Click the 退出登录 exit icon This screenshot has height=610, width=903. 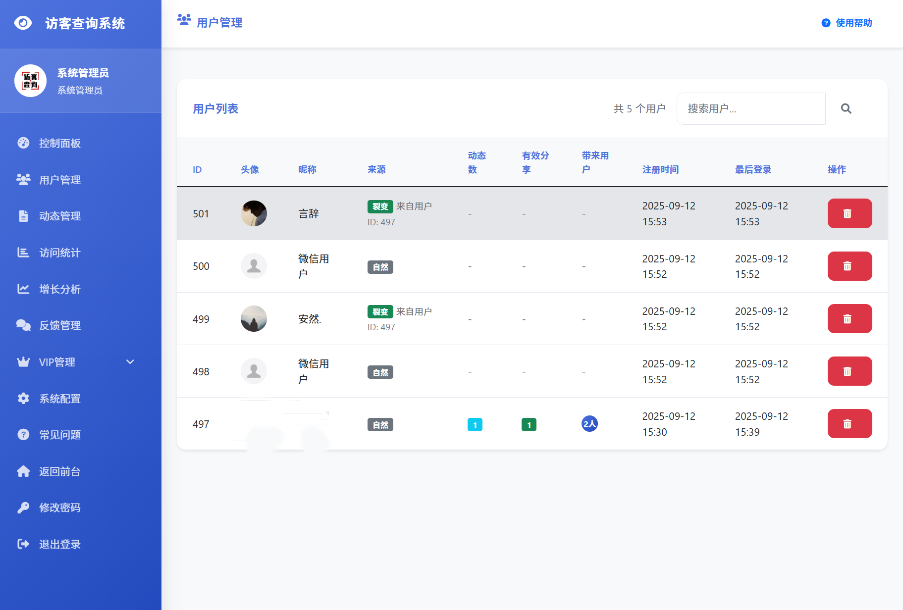pos(23,544)
